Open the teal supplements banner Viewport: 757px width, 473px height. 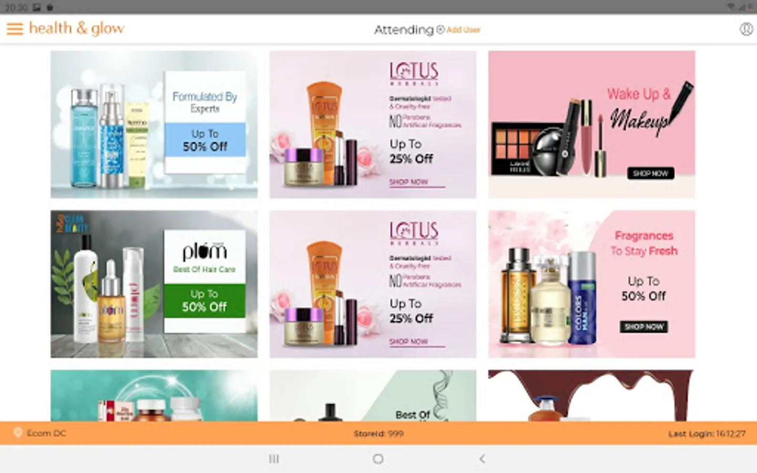pyautogui.click(x=154, y=396)
